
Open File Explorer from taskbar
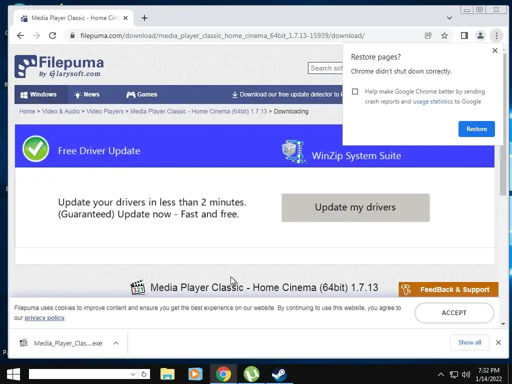pos(167,374)
